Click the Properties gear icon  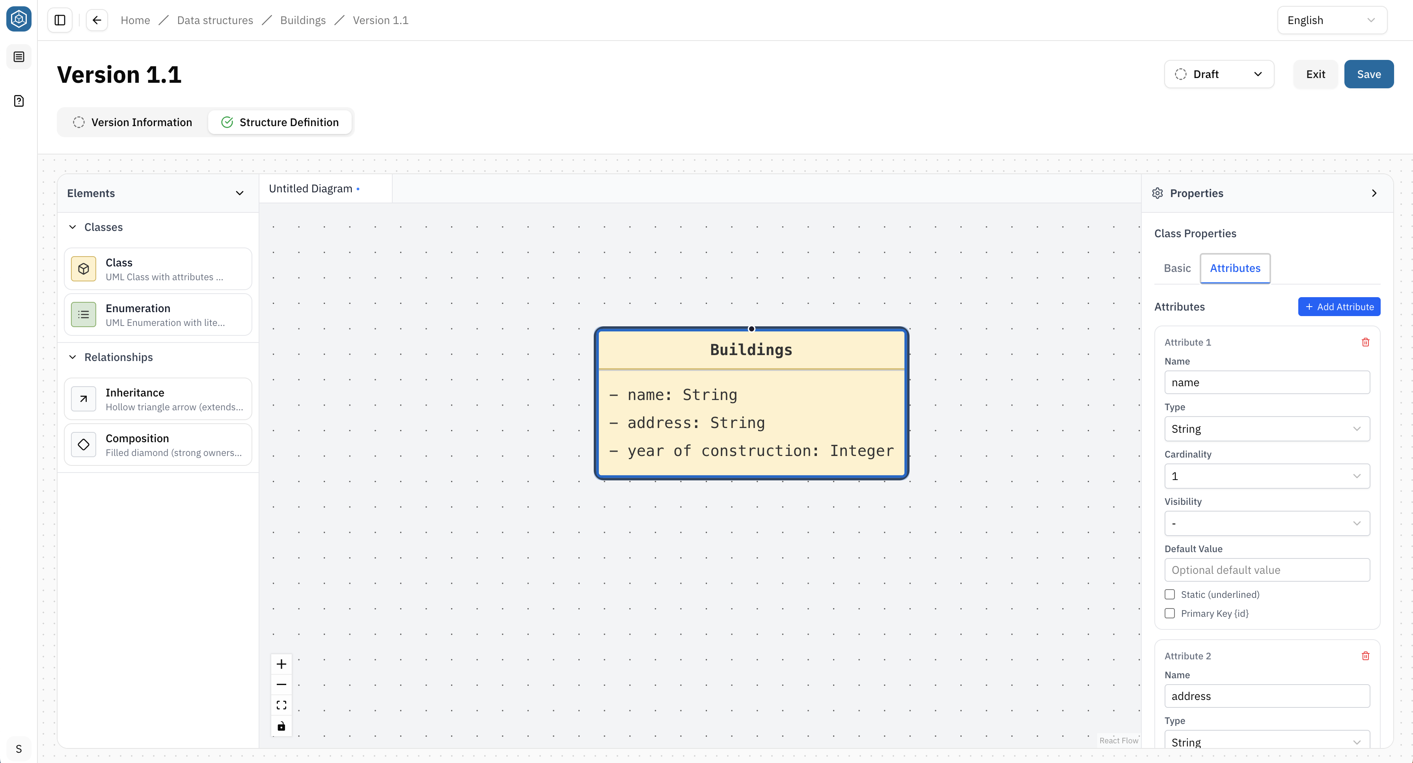tap(1158, 193)
